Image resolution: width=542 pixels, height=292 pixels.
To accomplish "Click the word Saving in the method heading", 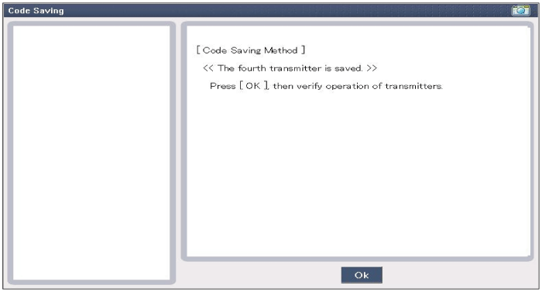I will point(245,51).
